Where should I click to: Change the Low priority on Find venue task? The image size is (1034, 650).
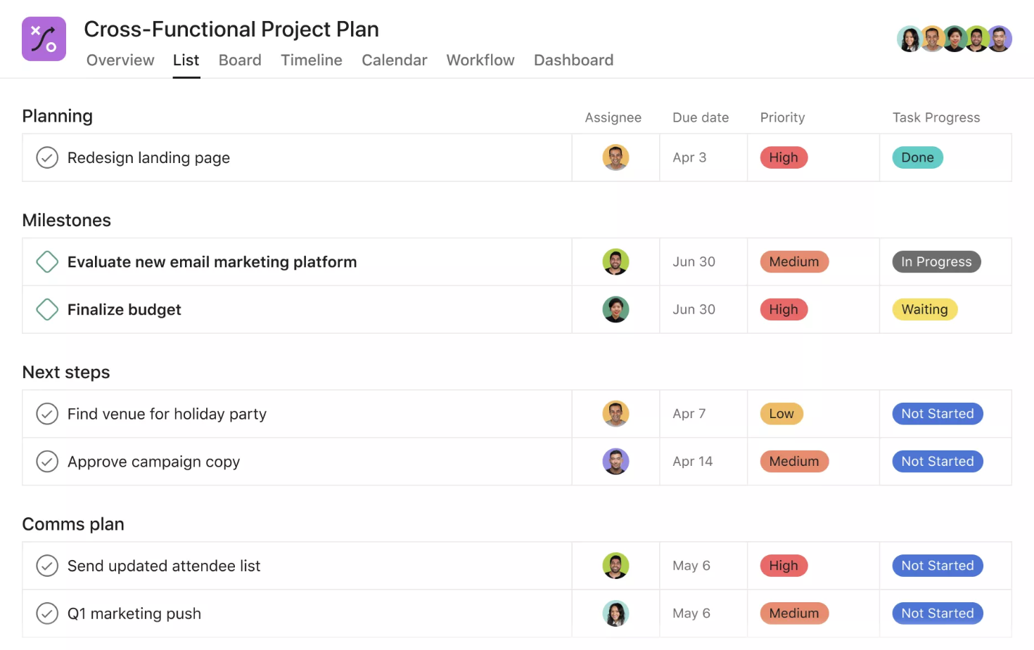click(x=781, y=413)
